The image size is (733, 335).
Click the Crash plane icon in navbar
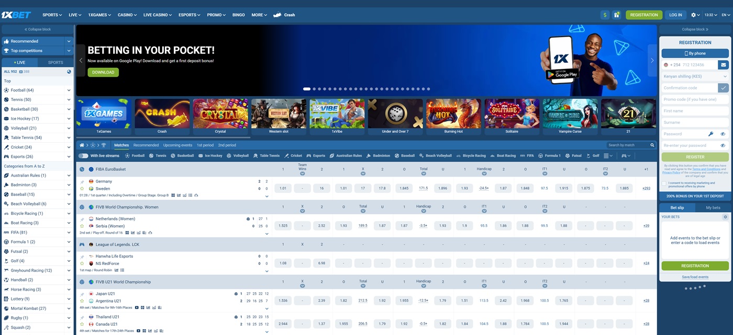[x=277, y=15]
